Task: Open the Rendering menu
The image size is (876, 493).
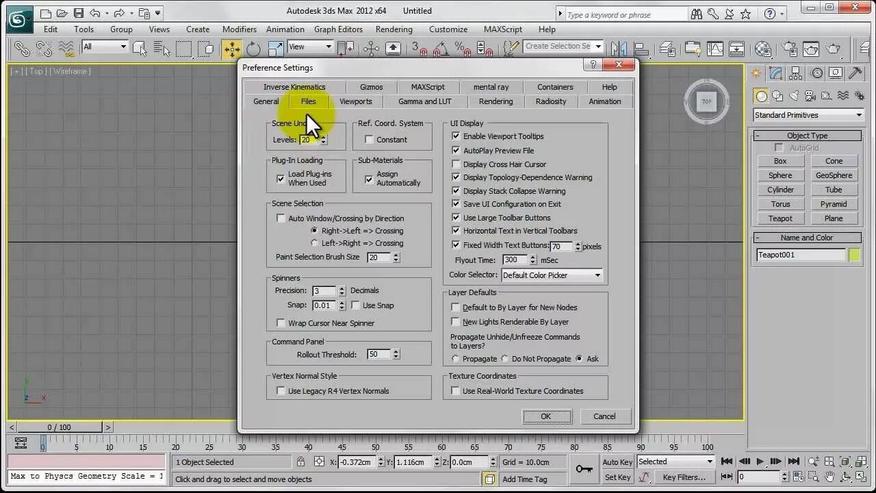Action: coord(394,29)
